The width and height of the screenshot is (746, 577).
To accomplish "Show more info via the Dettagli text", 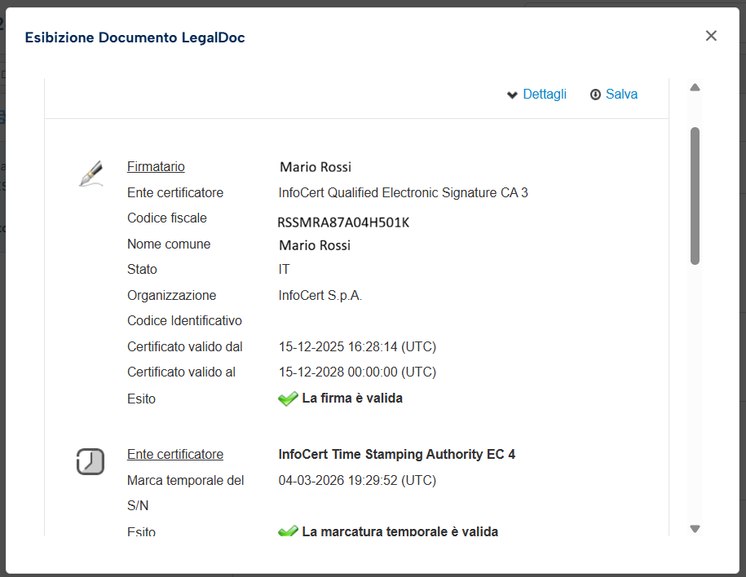I will pos(545,95).
